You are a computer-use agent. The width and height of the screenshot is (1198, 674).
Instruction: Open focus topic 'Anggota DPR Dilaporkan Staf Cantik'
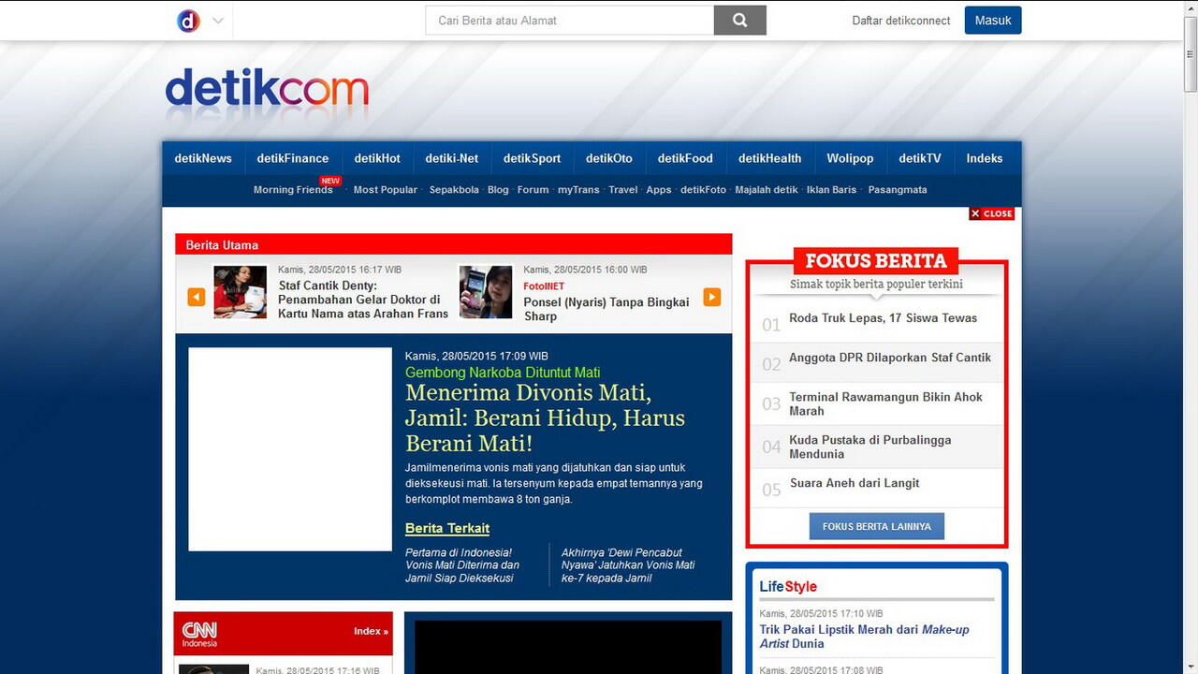[x=890, y=358]
